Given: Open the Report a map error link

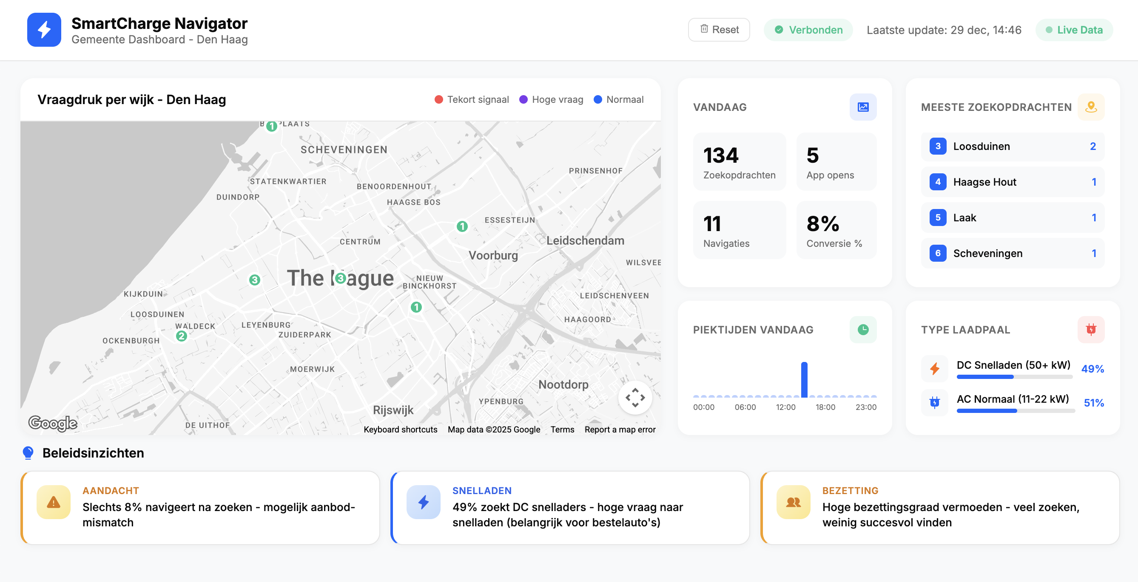Looking at the screenshot, I should click(x=620, y=429).
